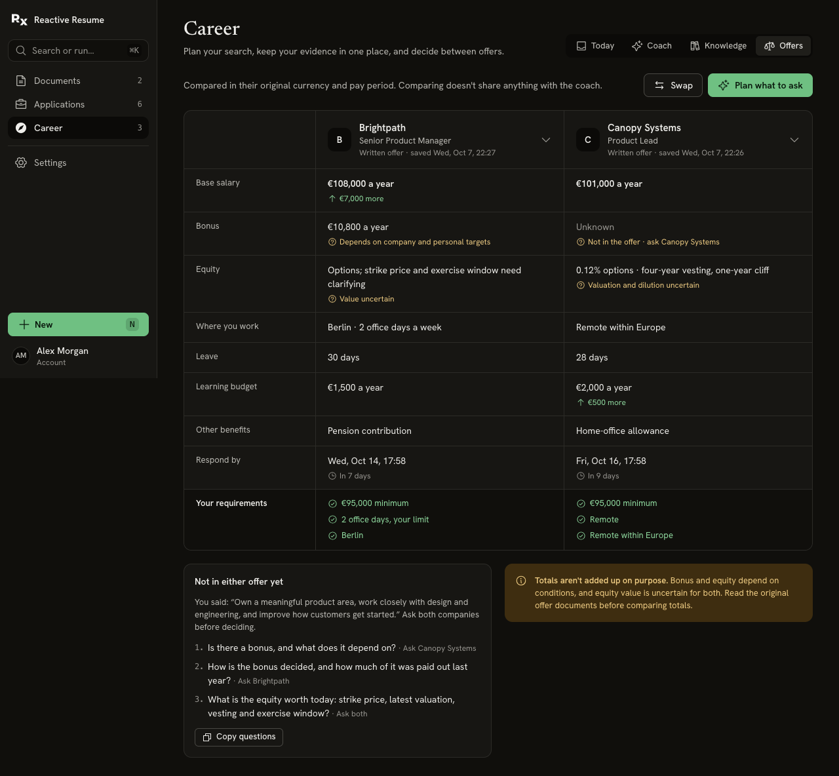Swap the two compared offers
The image size is (839, 776).
tap(673, 85)
